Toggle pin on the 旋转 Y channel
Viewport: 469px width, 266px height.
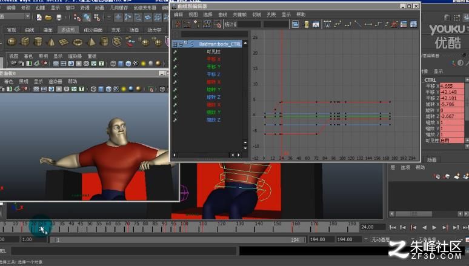(x=175, y=90)
